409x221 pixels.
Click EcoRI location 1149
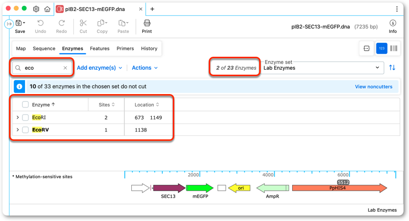tap(156, 117)
